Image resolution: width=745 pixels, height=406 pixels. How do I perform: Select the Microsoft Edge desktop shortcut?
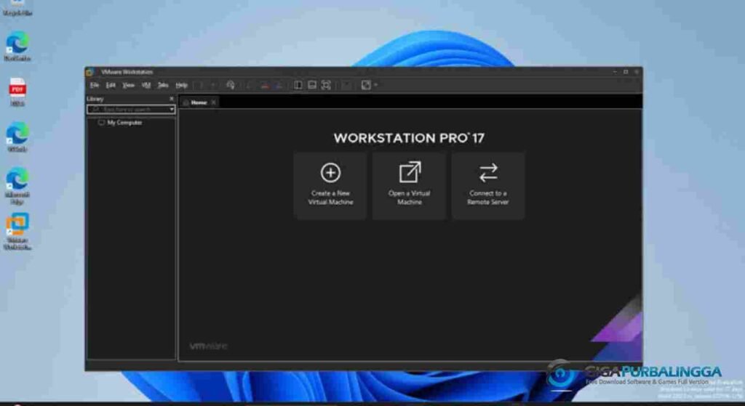point(17,184)
